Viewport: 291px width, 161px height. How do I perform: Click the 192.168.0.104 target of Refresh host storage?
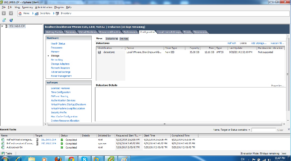(48, 140)
